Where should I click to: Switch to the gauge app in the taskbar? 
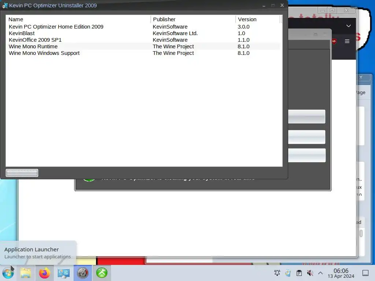coord(82,273)
